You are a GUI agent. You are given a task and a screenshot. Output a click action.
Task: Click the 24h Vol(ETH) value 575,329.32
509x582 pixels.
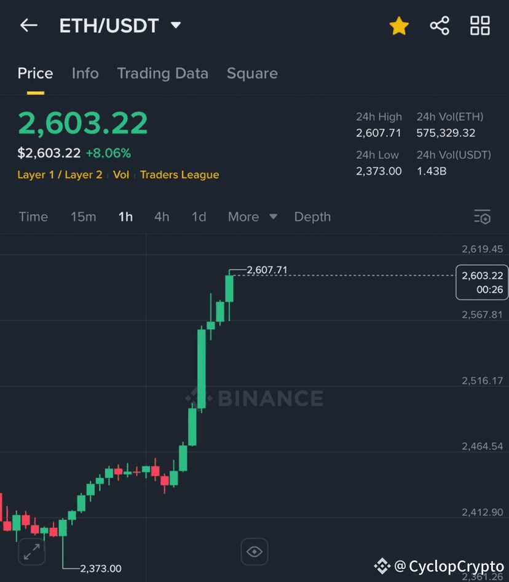point(446,133)
